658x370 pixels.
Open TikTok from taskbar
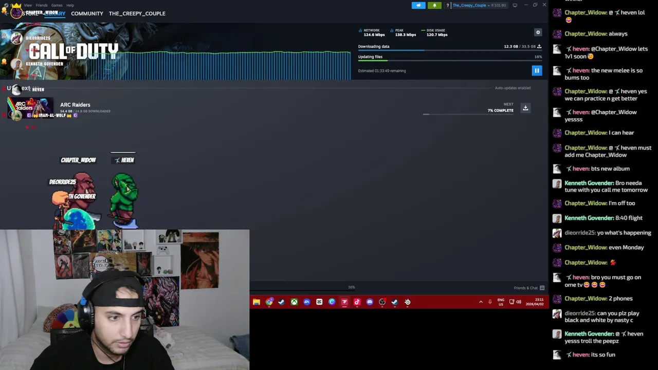(x=357, y=302)
